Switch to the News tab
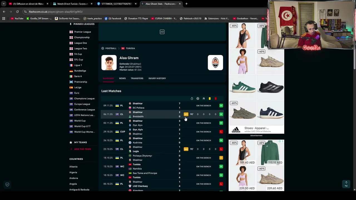This screenshot has height=200, width=356. click(122, 78)
